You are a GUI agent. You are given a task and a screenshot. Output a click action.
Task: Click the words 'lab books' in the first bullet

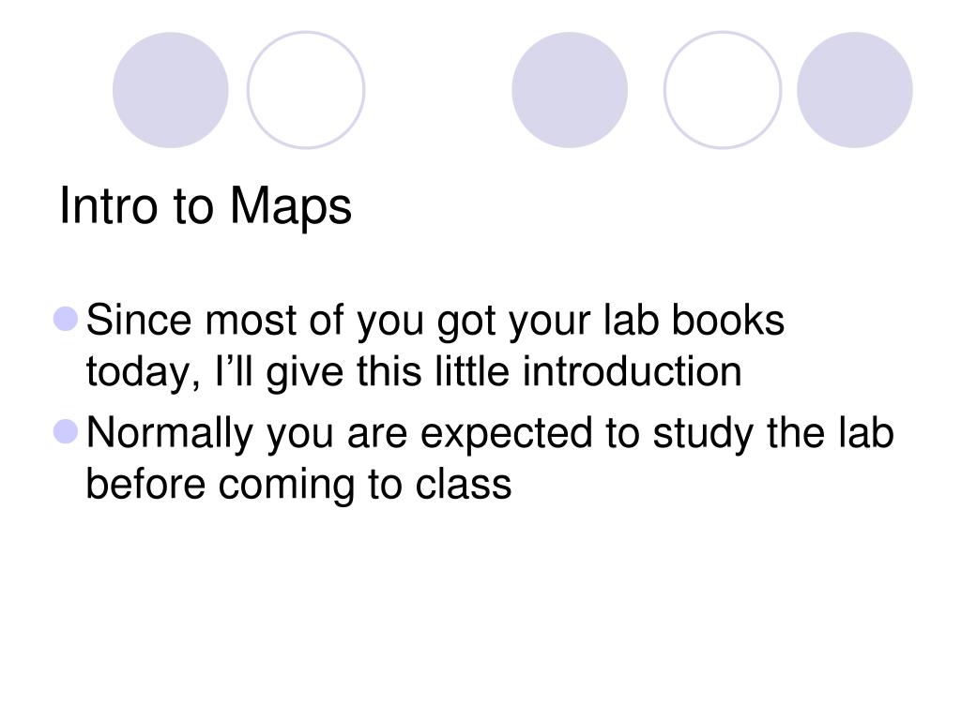pos(694,320)
